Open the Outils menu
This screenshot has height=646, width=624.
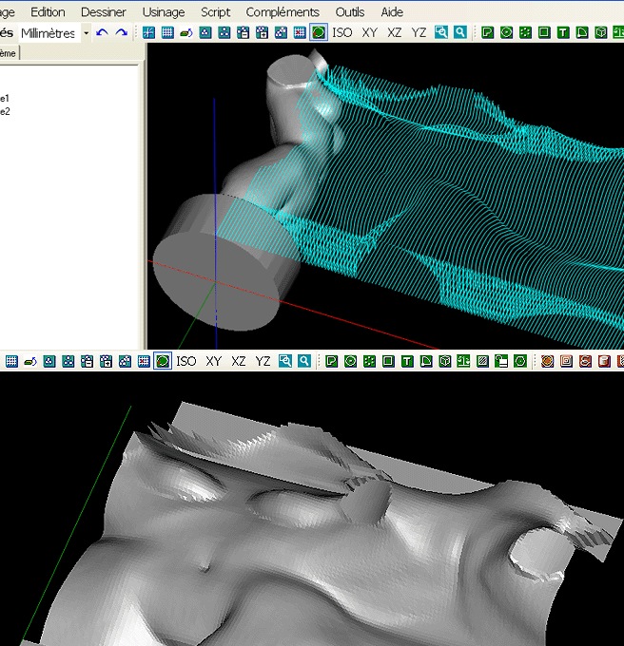click(350, 12)
